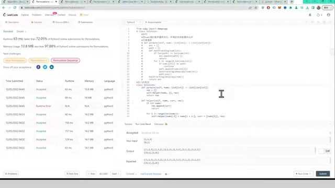Open the Debugger tab

click(159, 124)
